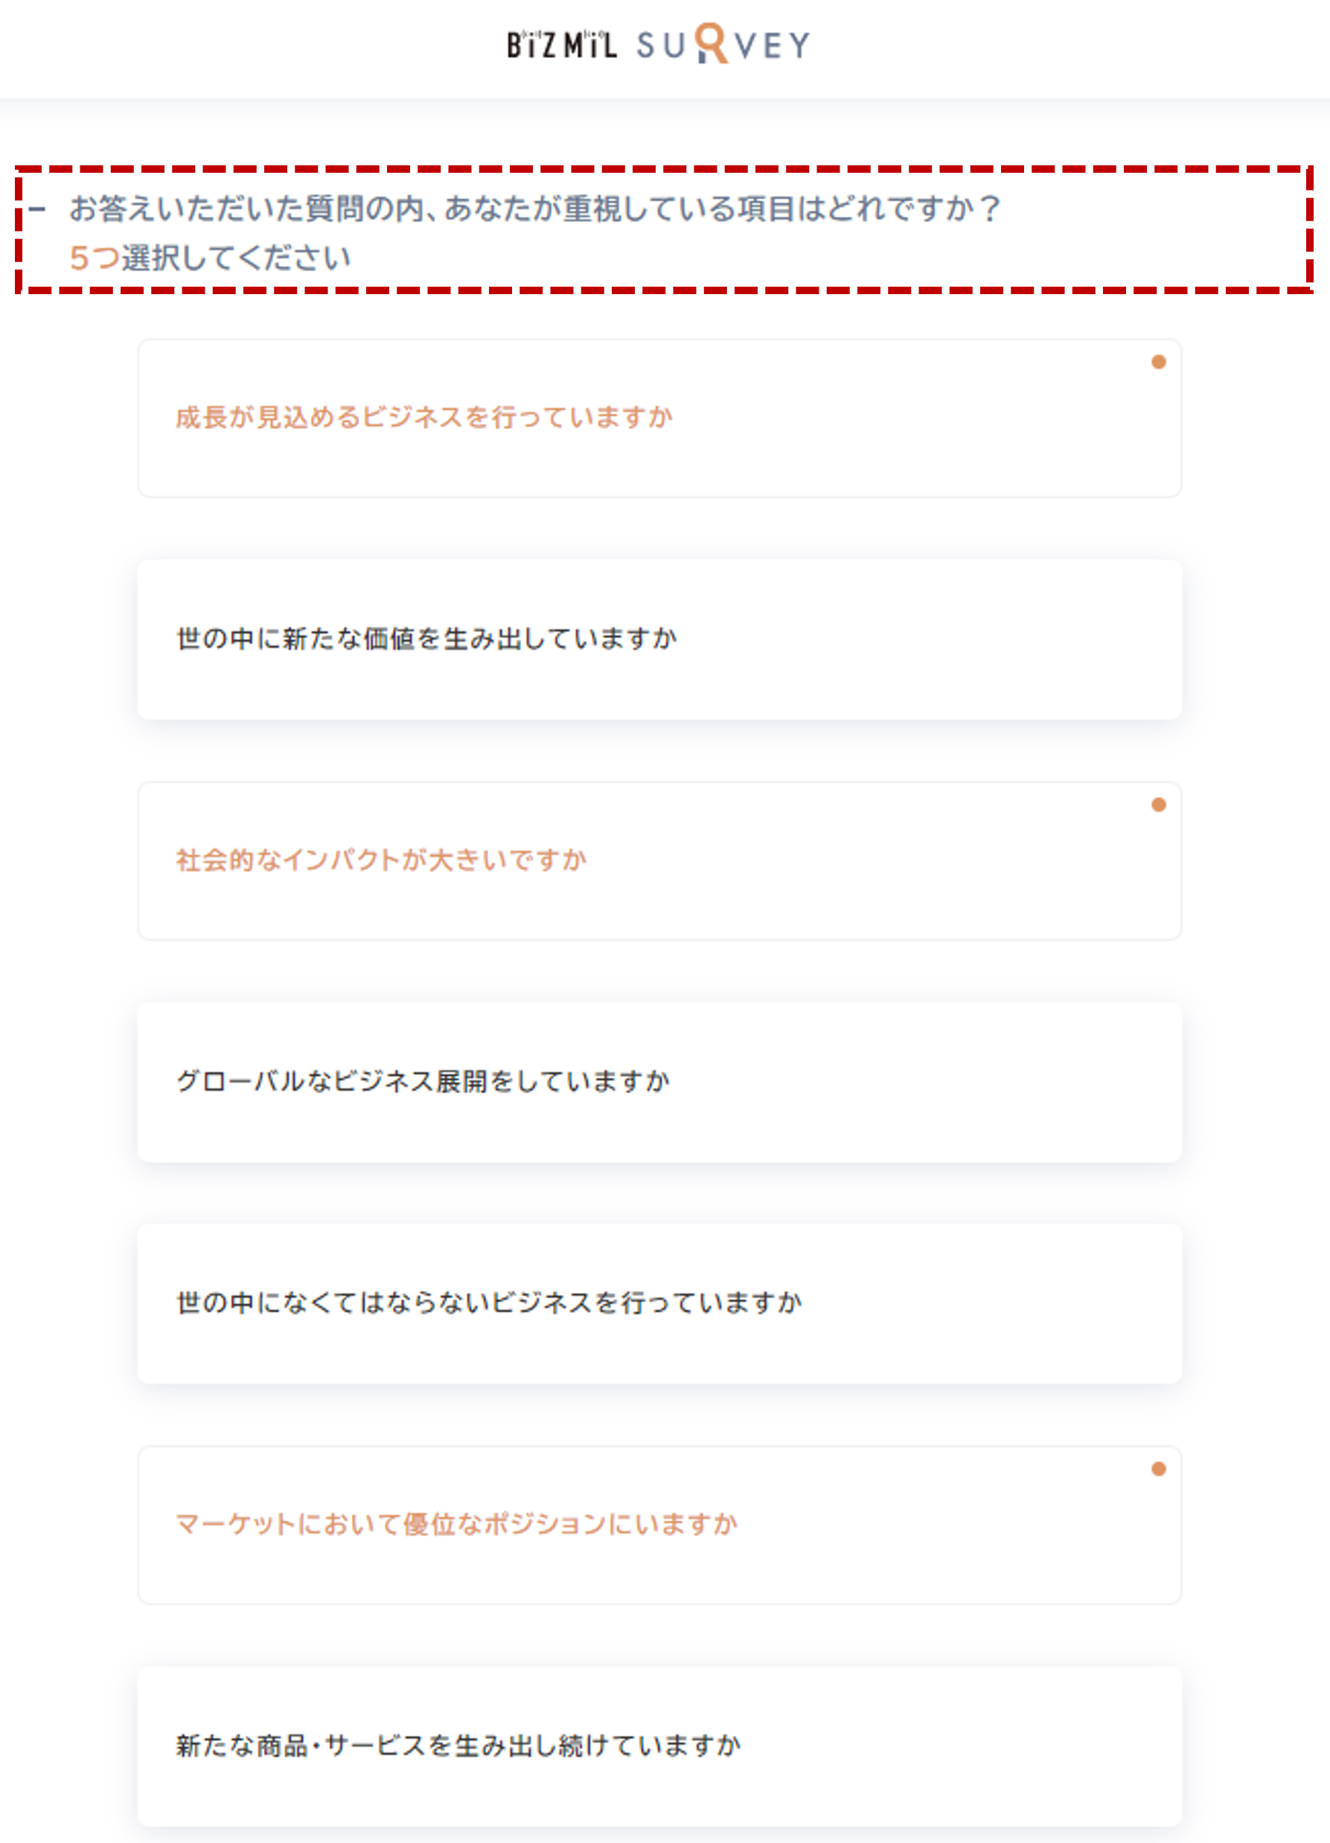Click orange dot on 社会的なインパクト card

[1158, 804]
